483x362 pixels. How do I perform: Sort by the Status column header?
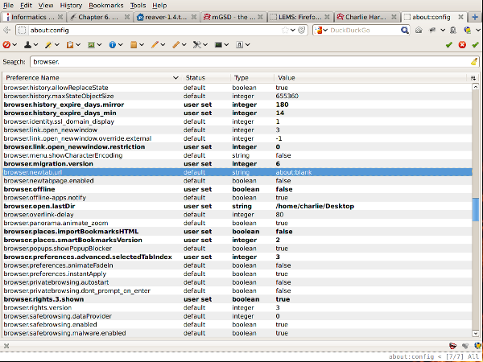[206, 78]
